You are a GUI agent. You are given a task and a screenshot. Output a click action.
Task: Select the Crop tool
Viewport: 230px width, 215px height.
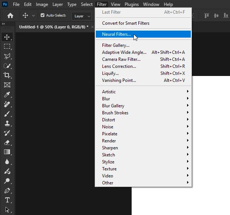tap(7, 75)
